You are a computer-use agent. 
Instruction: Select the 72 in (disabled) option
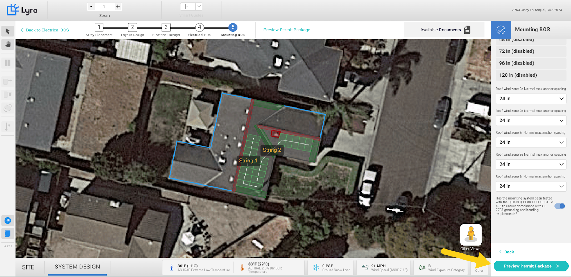pos(531,51)
